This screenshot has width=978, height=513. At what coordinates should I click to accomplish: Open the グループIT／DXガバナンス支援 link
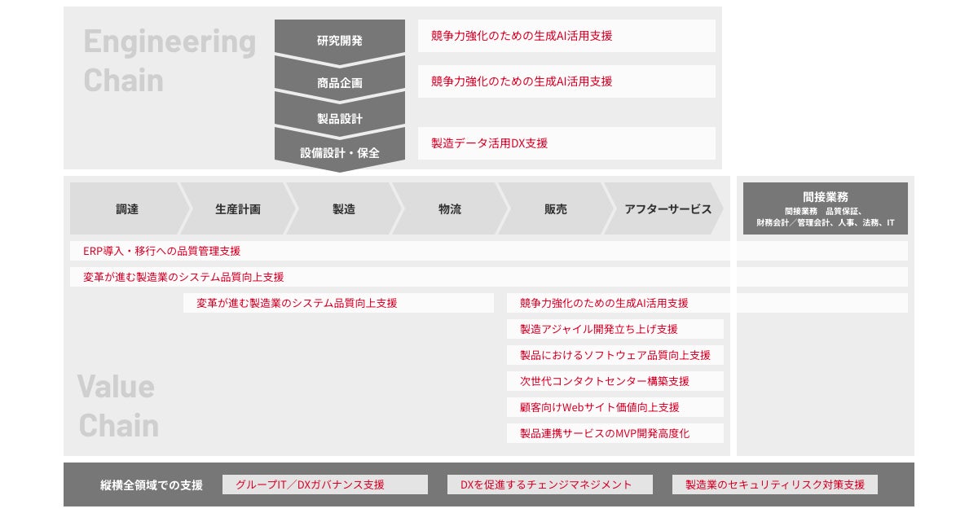325,484
